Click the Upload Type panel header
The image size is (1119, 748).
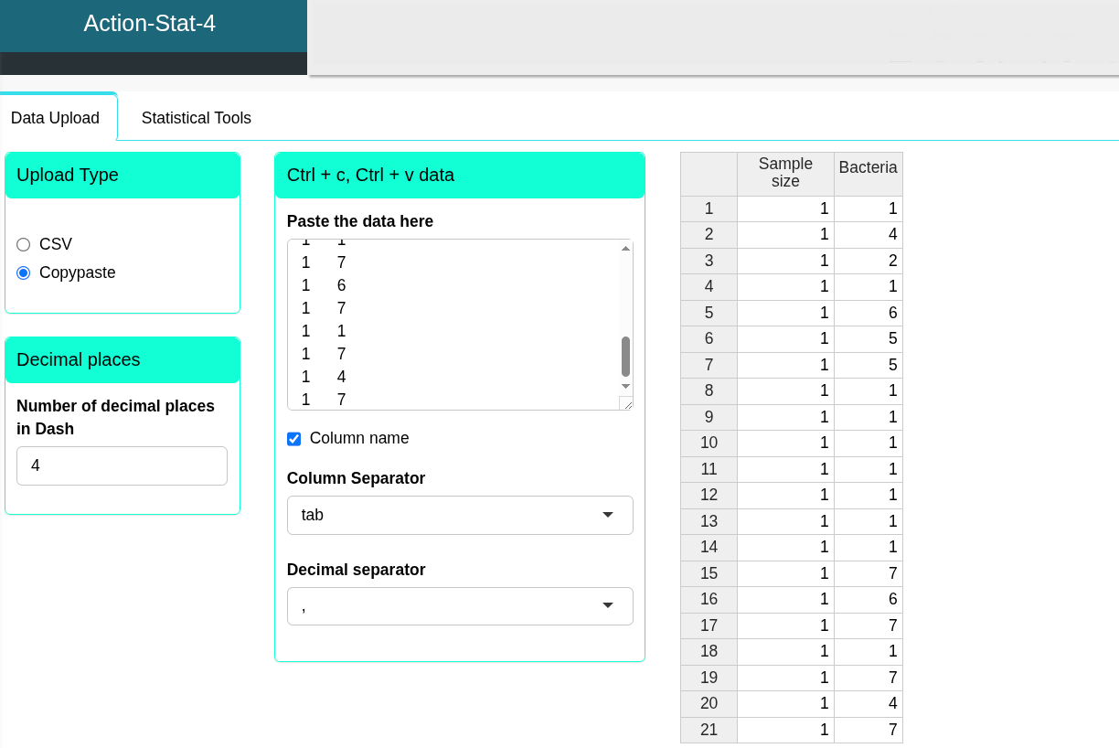[123, 175]
